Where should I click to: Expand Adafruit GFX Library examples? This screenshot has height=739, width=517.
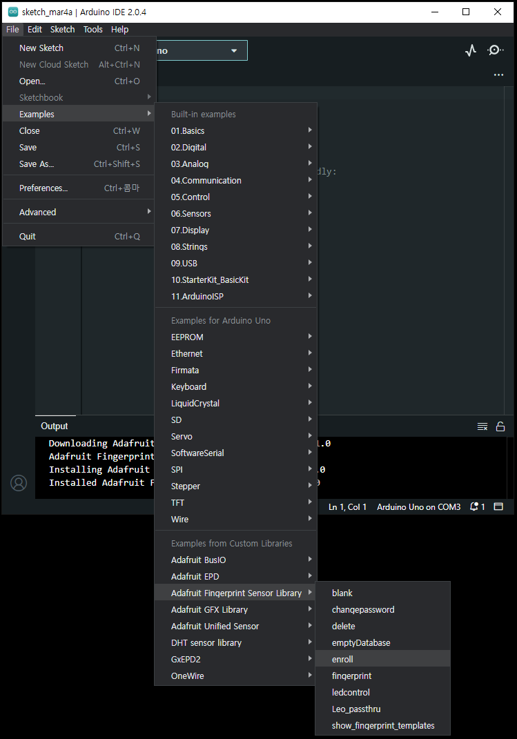pyautogui.click(x=235, y=609)
